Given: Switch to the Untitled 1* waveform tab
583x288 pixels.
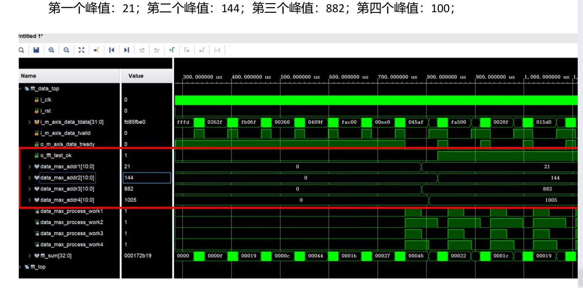Looking at the screenshot, I should pos(31,36).
